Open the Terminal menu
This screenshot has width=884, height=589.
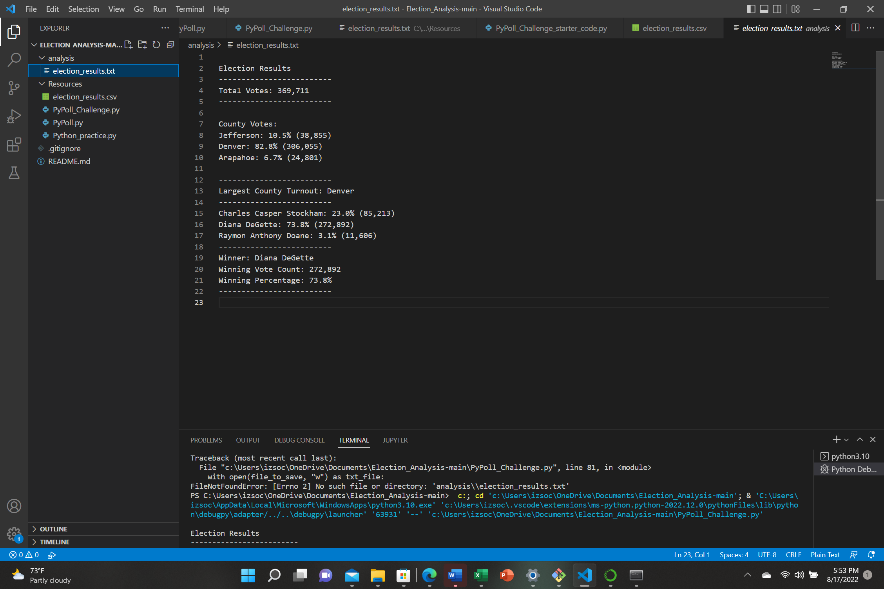pyautogui.click(x=190, y=9)
